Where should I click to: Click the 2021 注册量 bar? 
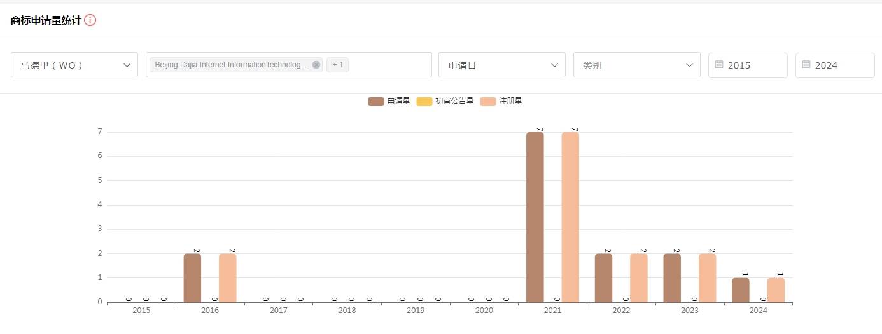click(x=570, y=217)
